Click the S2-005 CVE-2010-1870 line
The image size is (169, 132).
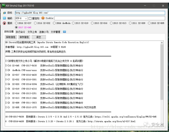coord(51,107)
